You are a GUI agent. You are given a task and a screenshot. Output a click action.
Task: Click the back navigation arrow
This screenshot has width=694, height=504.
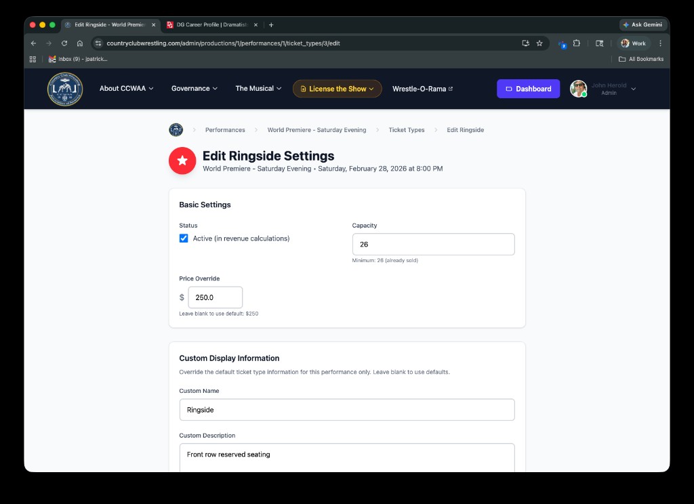click(x=34, y=43)
